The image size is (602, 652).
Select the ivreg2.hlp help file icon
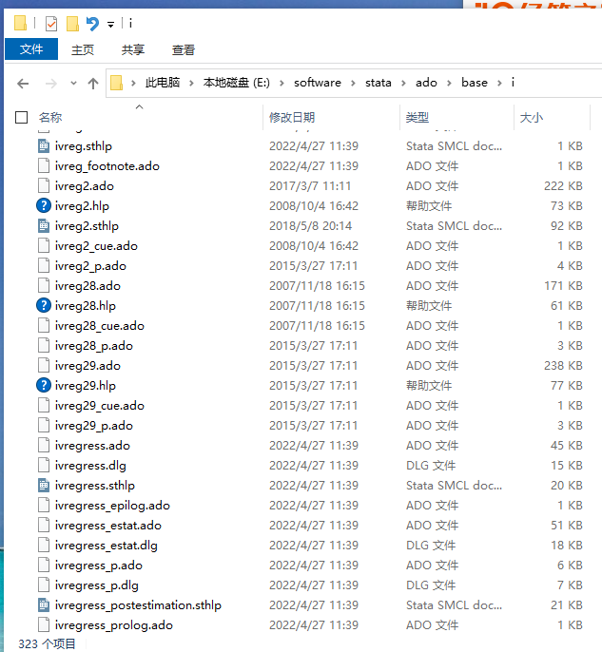pos(44,206)
